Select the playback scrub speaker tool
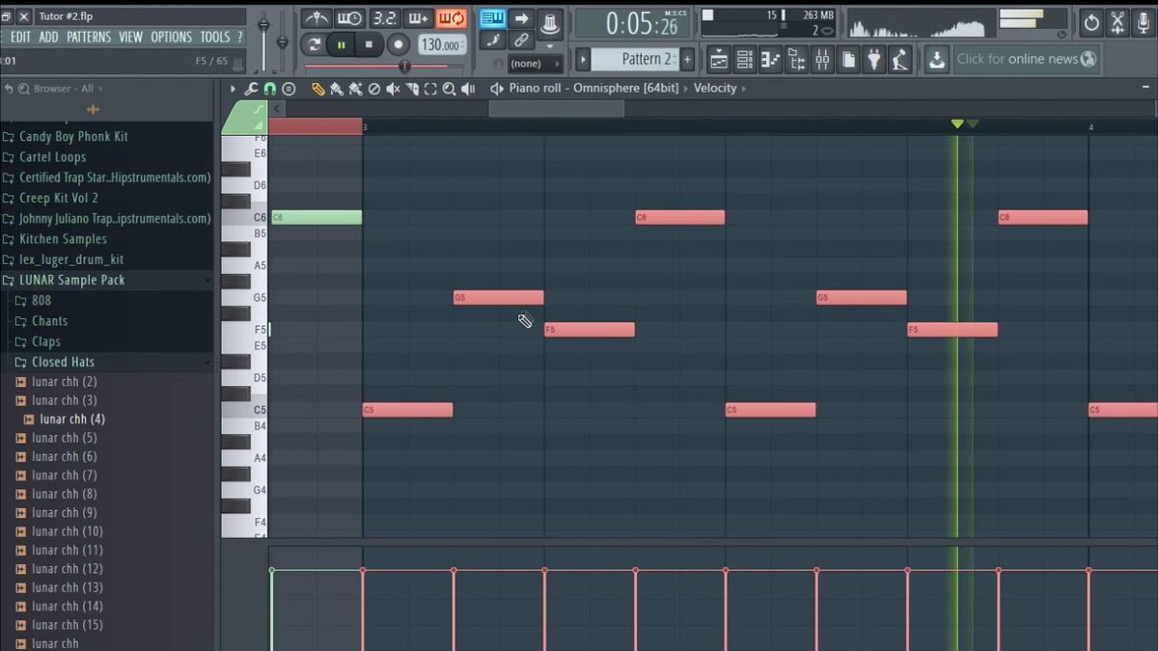 point(468,89)
